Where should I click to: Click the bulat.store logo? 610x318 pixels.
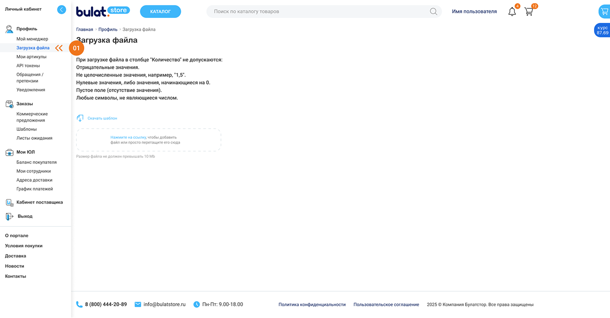coord(103,11)
